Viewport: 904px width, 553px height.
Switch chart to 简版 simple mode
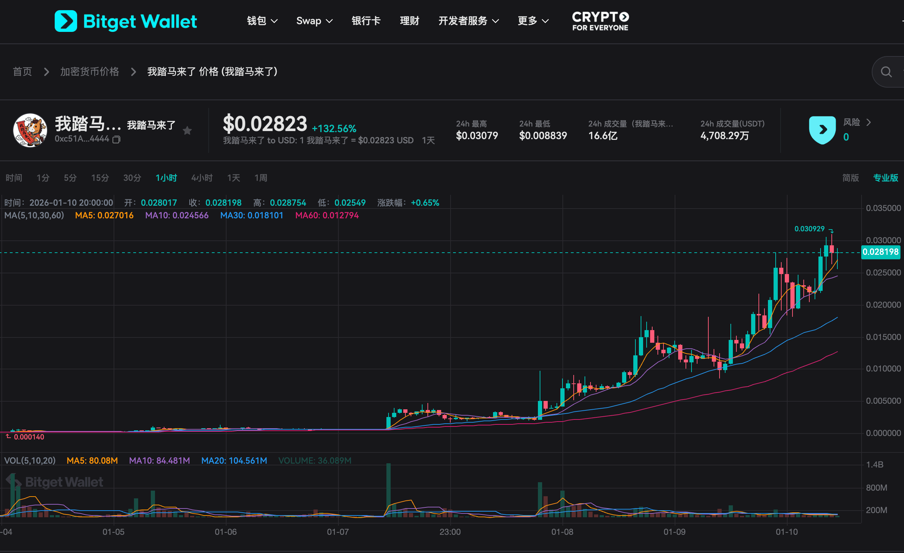point(850,178)
